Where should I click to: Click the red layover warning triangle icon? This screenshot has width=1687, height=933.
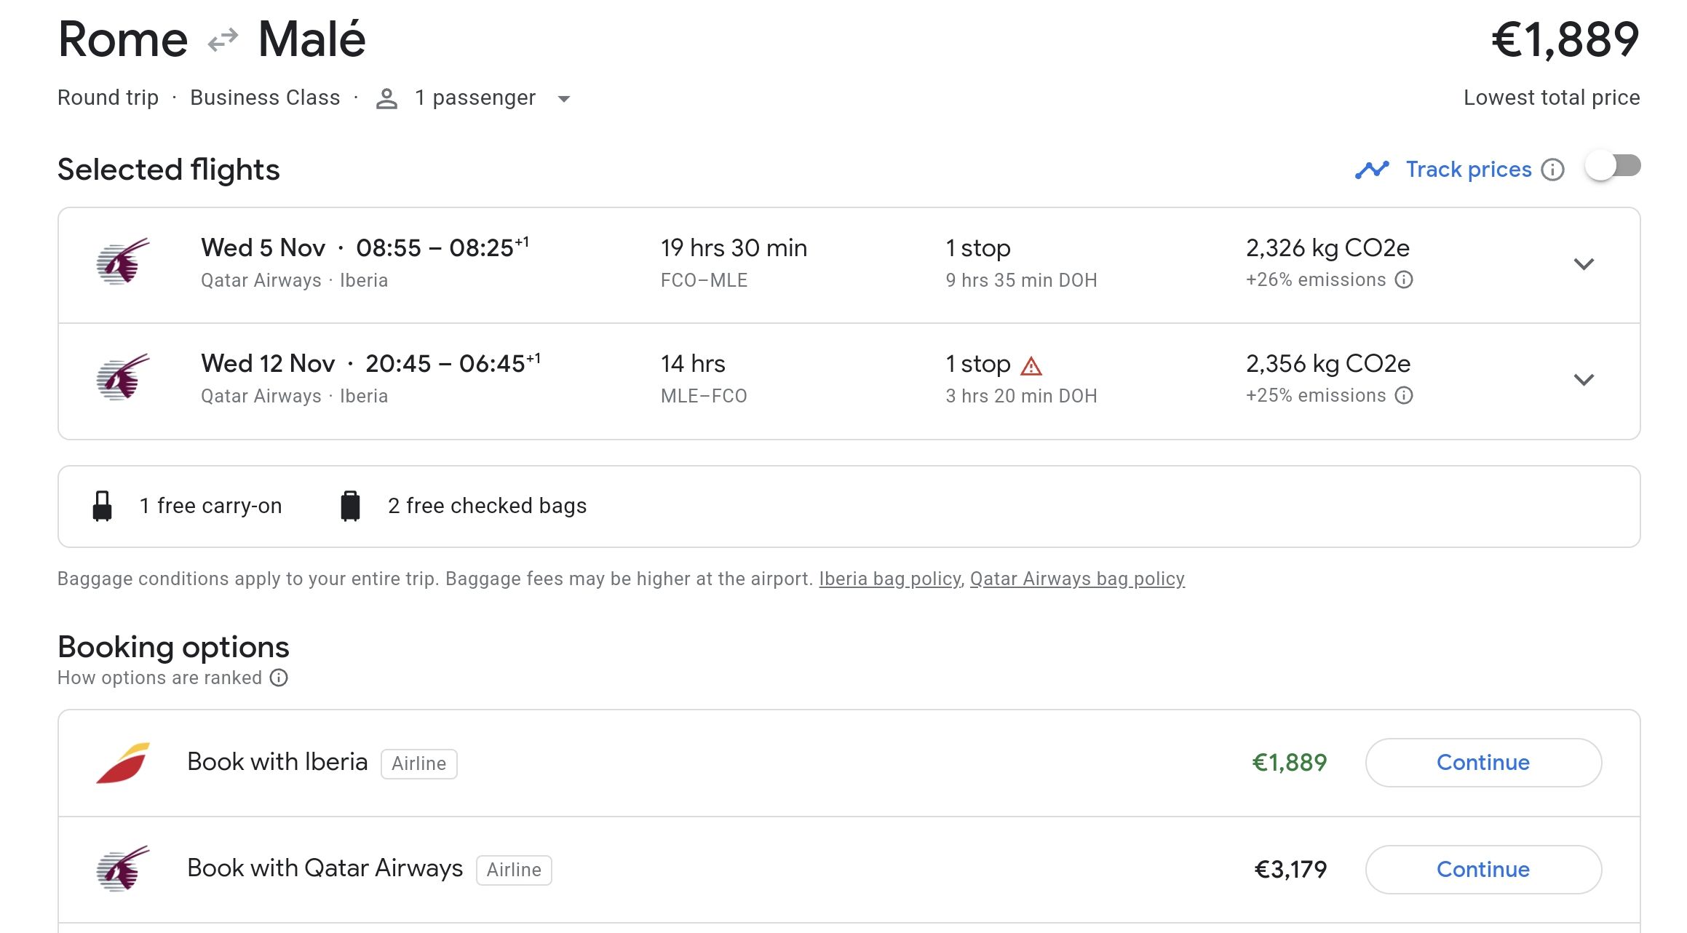(x=1031, y=365)
